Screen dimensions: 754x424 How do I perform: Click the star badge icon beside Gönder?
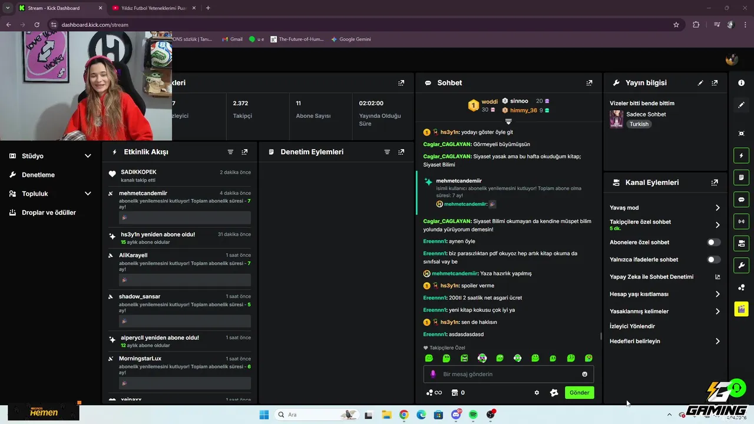[554, 393]
